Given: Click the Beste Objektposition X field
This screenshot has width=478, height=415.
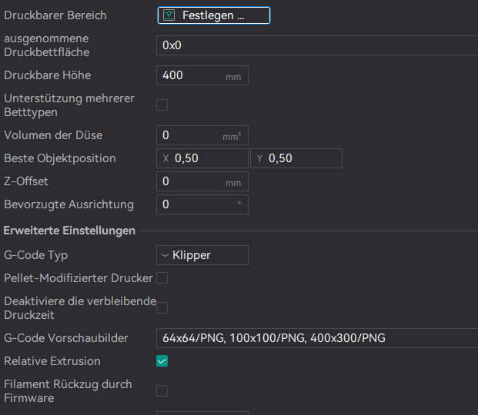Looking at the screenshot, I should tap(202, 158).
